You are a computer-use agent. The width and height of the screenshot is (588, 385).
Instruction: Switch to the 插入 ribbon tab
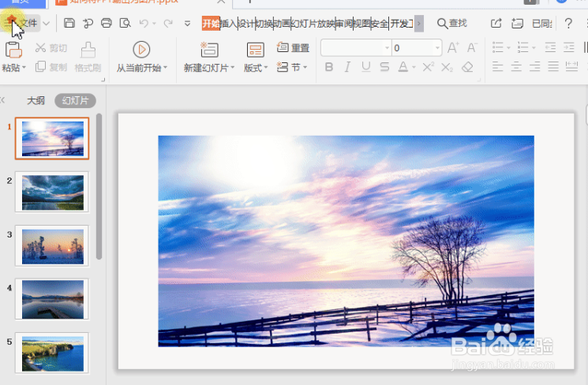click(x=228, y=24)
